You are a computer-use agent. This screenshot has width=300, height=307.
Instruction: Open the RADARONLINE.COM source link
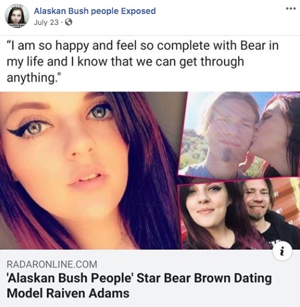click(52, 264)
